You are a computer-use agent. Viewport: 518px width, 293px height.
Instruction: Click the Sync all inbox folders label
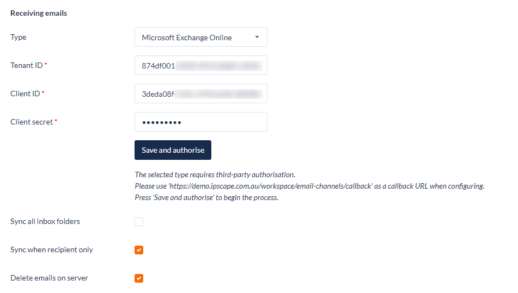pyautogui.click(x=45, y=221)
